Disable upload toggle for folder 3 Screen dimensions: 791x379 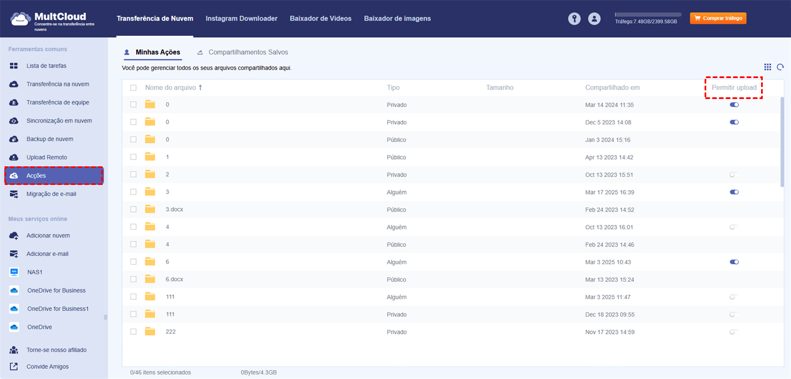[x=734, y=192]
